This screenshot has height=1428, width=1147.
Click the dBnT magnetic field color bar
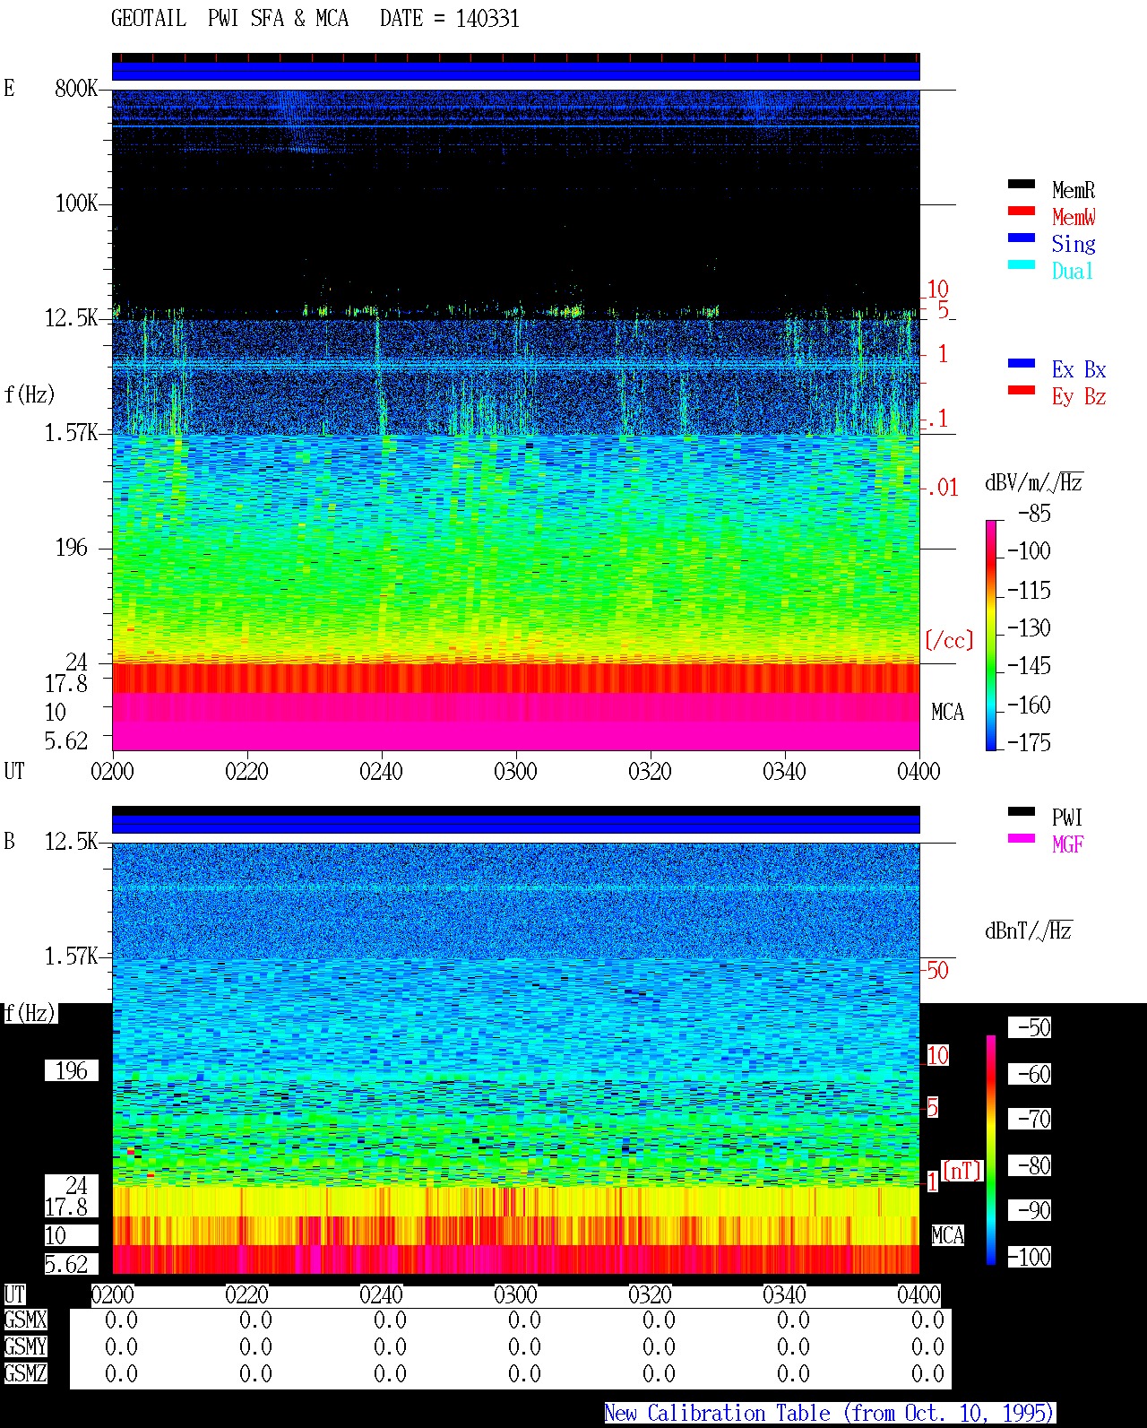(x=991, y=1150)
